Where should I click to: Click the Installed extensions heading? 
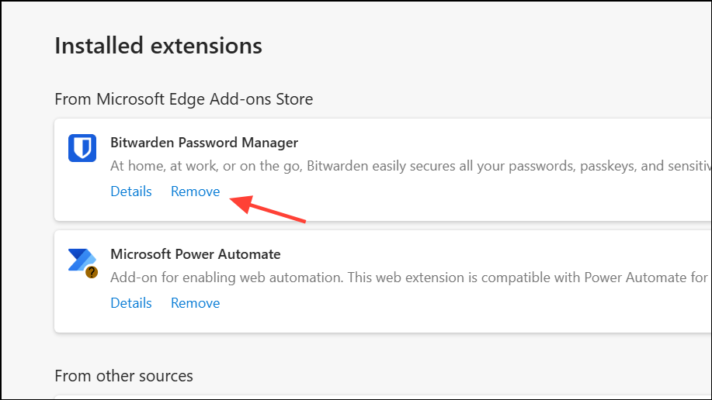coord(158,46)
